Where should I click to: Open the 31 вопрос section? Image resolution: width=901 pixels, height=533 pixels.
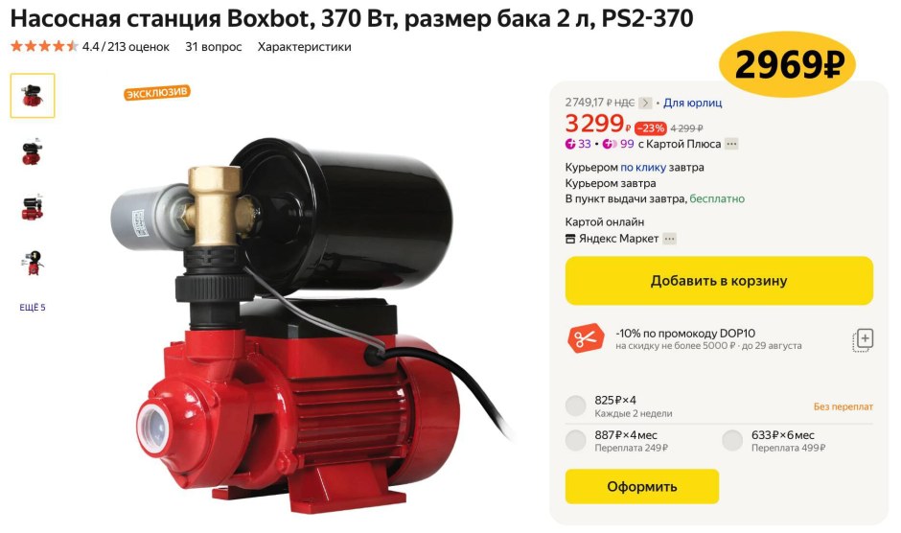click(213, 47)
